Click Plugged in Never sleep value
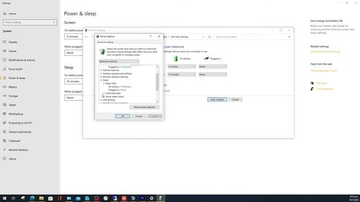This screenshot has width=360, height=202. [x=123, y=90]
